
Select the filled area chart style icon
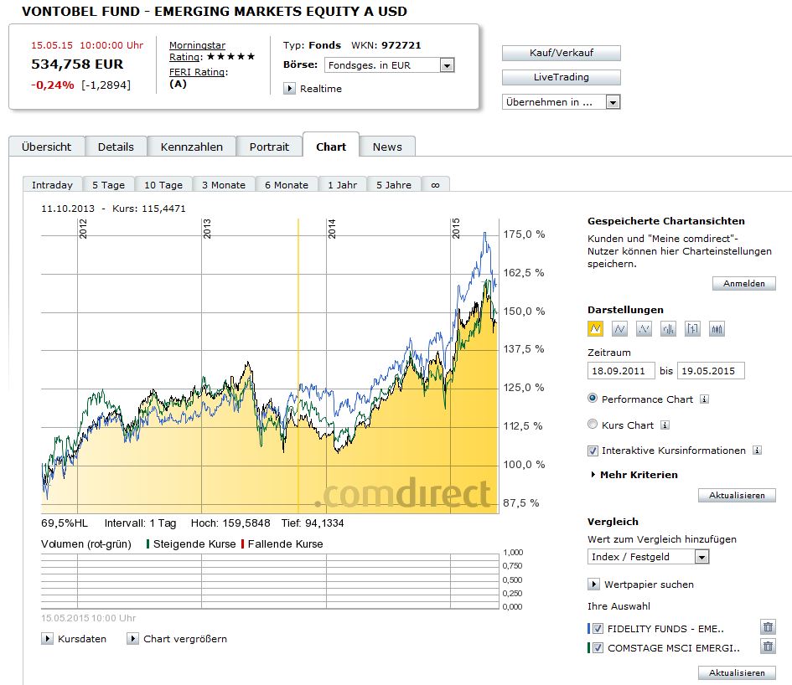(x=597, y=329)
